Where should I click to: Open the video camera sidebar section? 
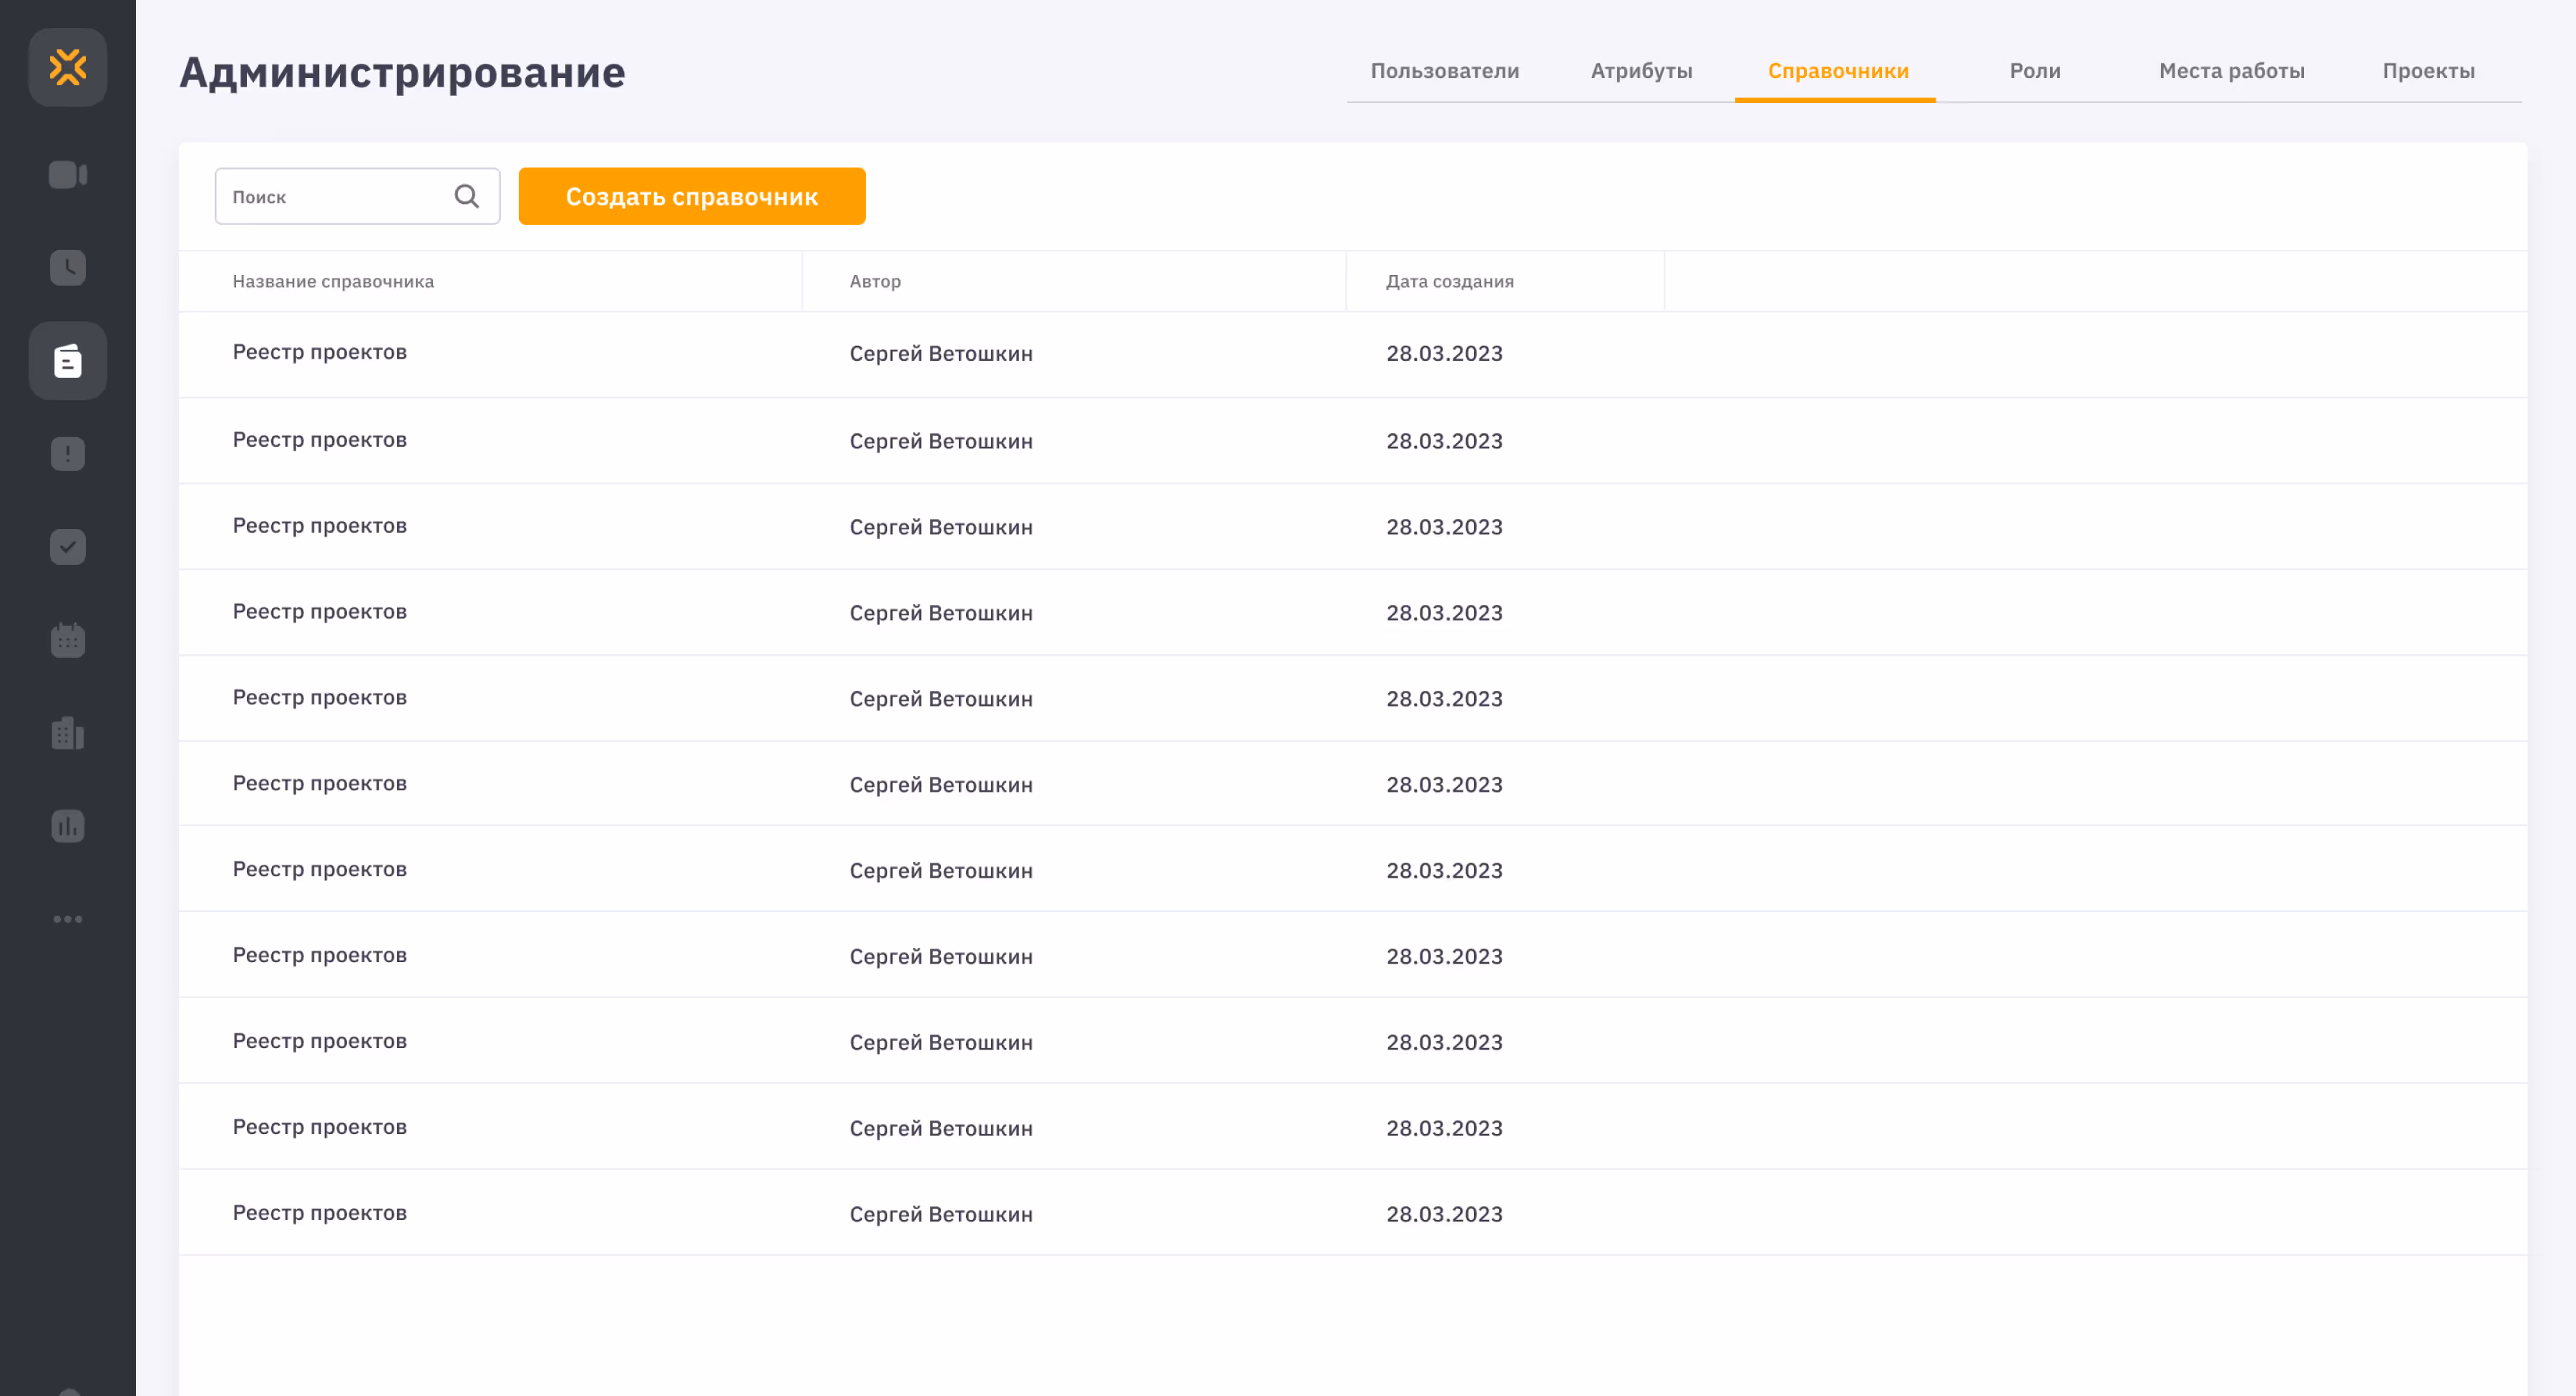(x=67, y=174)
